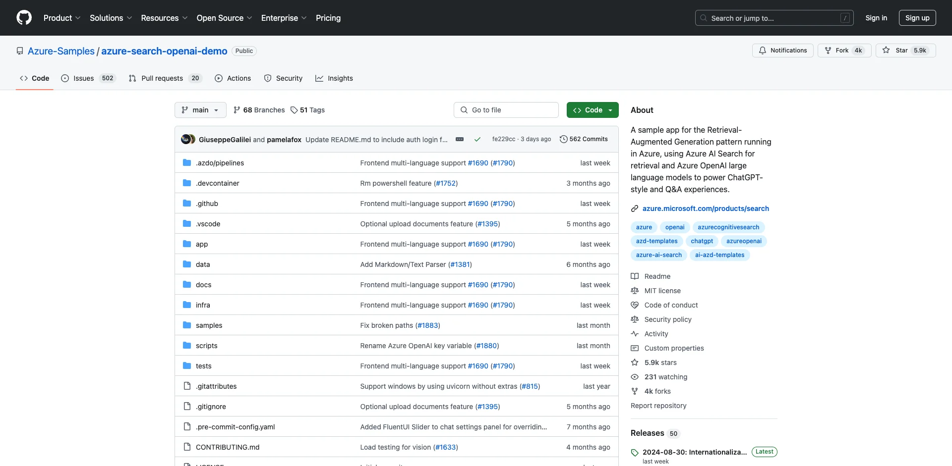Switch to the Actions tab
Image resolution: width=952 pixels, height=466 pixels.
[x=233, y=78]
